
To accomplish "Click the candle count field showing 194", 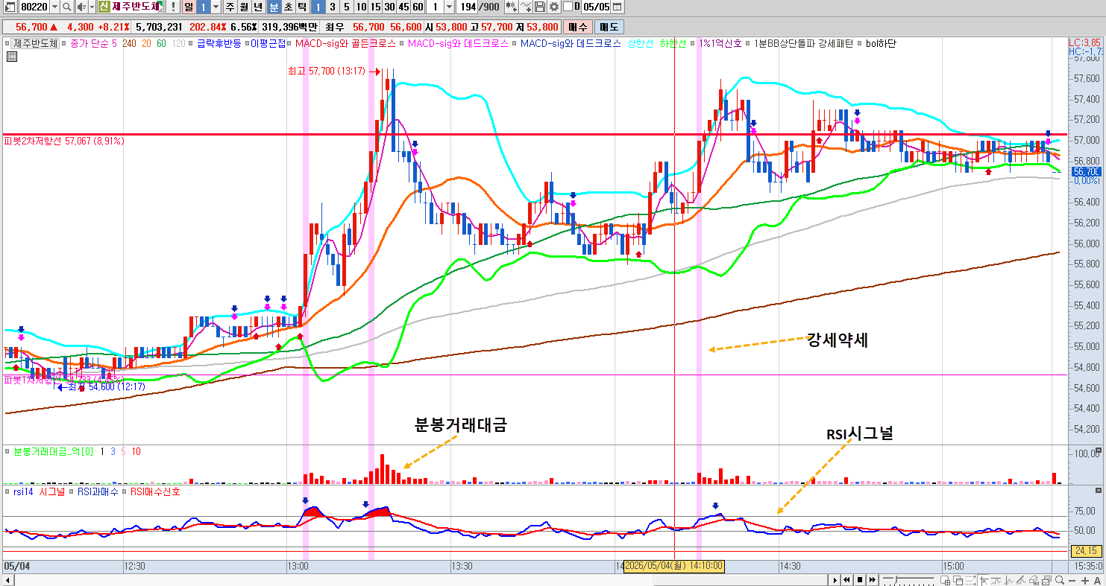I will coord(468,7).
